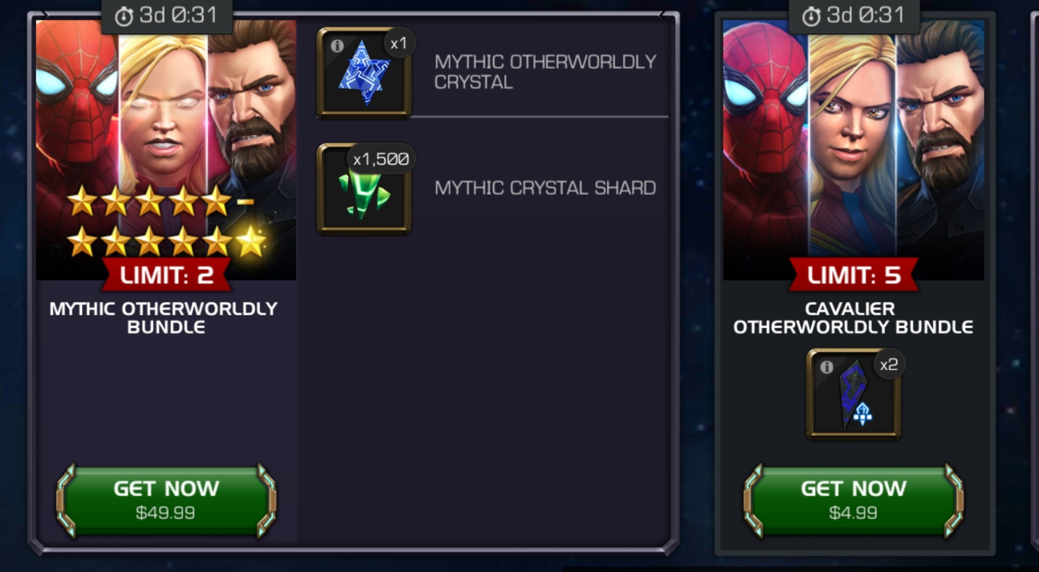Select the Mythic Otherworldly Bundle artwork
Image resolution: width=1039 pixels, height=572 pixels.
pyautogui.click(x=166, y=150)
